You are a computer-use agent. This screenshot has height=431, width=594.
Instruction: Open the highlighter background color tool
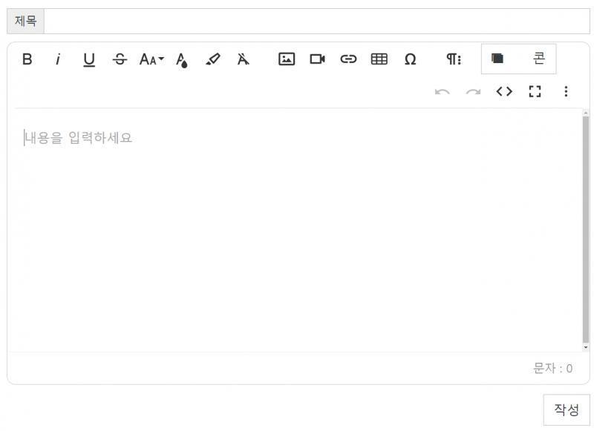coord(213,59)
